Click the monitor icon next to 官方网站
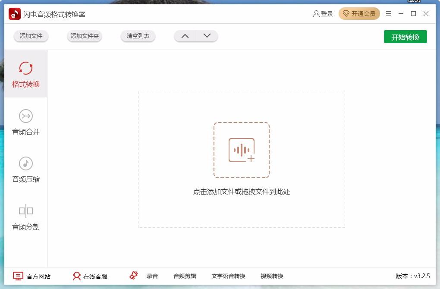Viewport: 440px width, 289px height. point(18,276)
